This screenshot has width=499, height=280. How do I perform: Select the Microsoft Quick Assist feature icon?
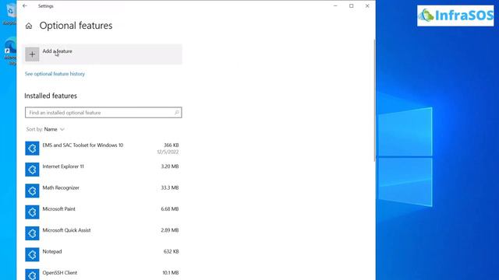point(32,233)
